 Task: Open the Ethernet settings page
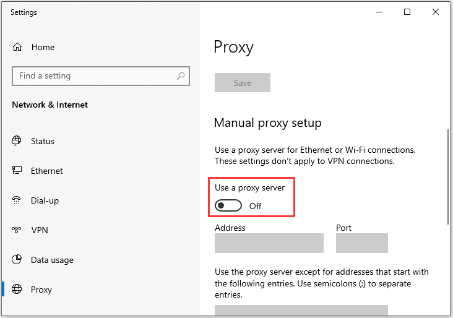(47, 171)
